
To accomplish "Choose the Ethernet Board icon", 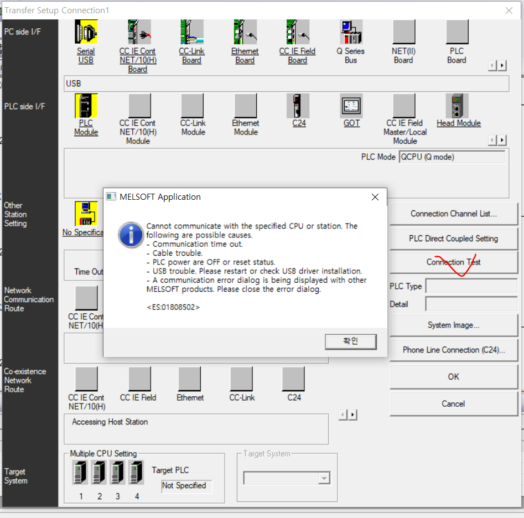I will pos(245,32).
